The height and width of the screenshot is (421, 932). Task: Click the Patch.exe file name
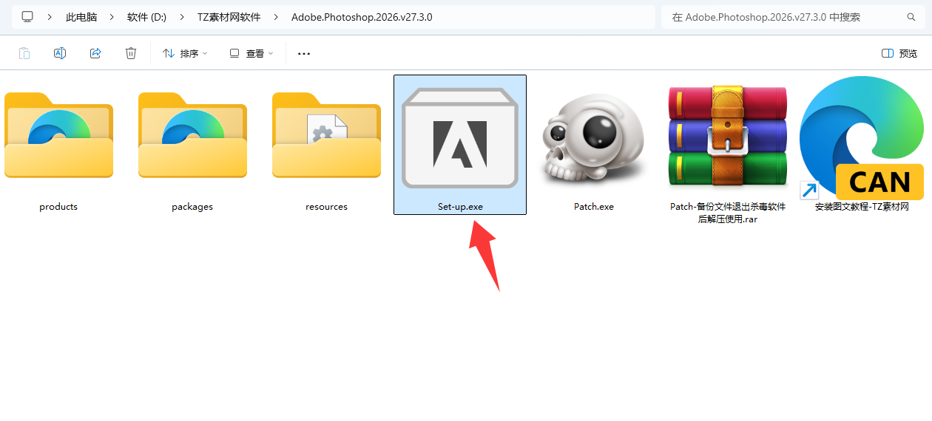(594, 207)
